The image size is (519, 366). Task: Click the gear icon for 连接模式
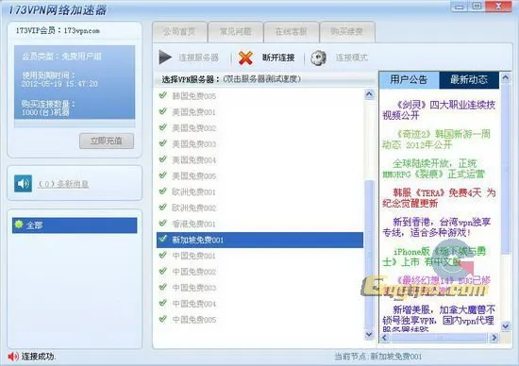pyautogui.click(x=318, y=58)
